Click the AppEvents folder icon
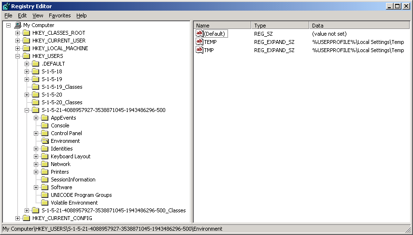Screen dimensions: 413x235 click(x=45, y=118)
